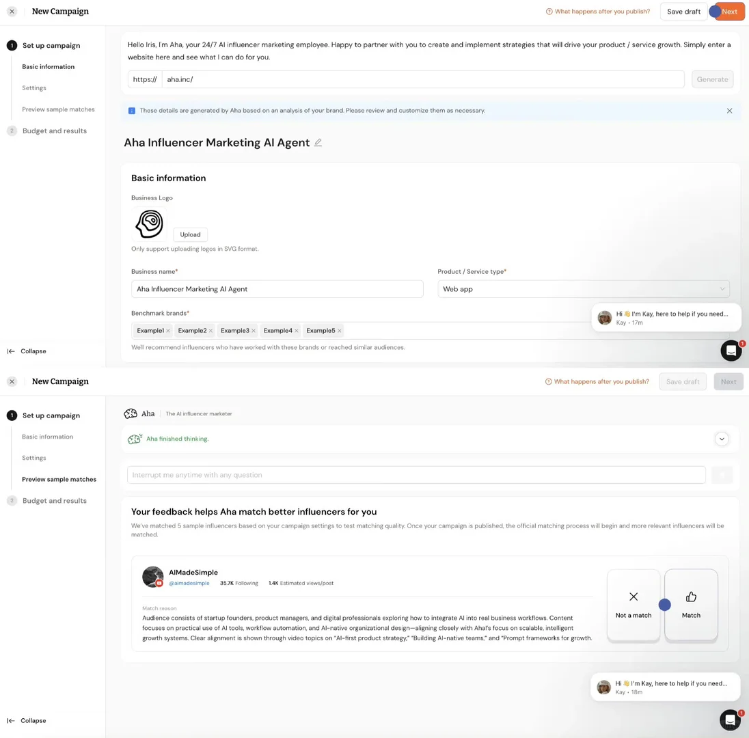The width and height of the screenshot is (749, 738).
Task: Click the Business name input field
Action: (277, 289)
